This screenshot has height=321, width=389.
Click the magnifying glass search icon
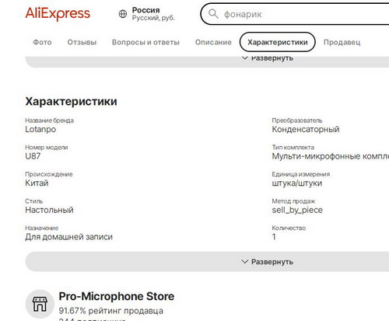[x=213, y=14]
